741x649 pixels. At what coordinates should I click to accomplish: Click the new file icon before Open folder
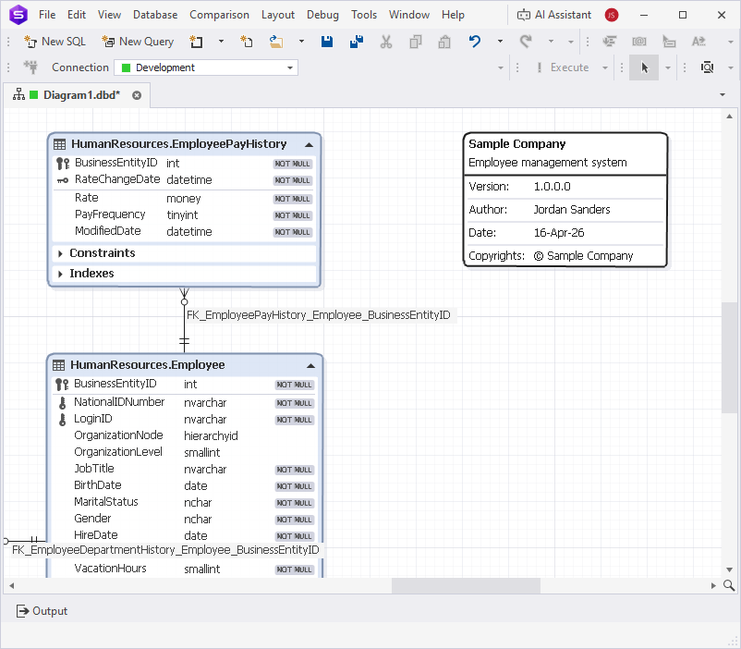pos(246,42)
